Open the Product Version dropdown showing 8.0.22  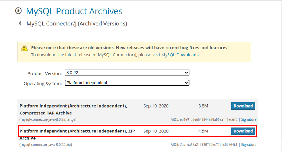[127, 73]
